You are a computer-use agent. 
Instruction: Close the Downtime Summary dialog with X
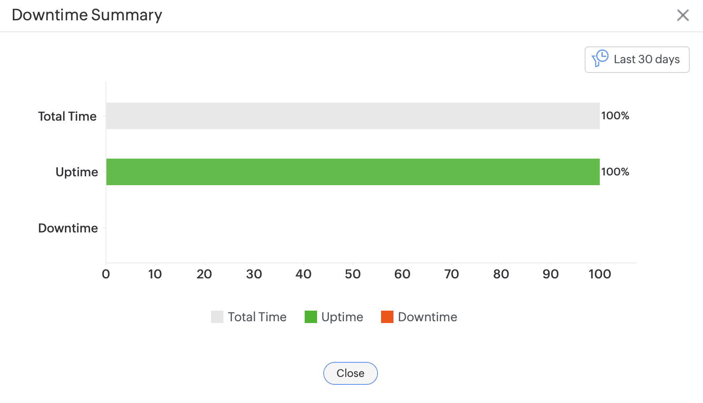(x=683, y=15)
